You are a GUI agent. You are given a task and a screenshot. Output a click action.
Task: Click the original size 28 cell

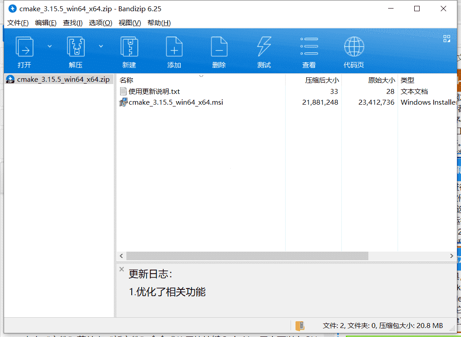[390, 91]
